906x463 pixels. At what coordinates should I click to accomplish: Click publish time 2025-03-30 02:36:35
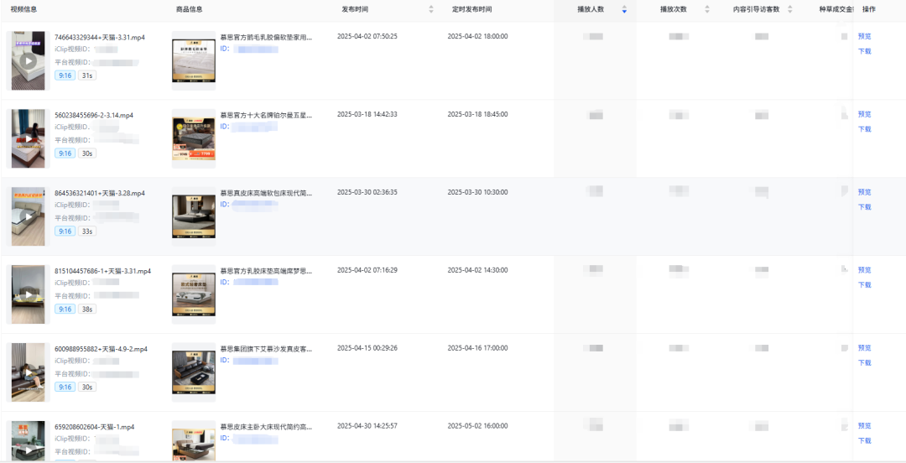367,192
